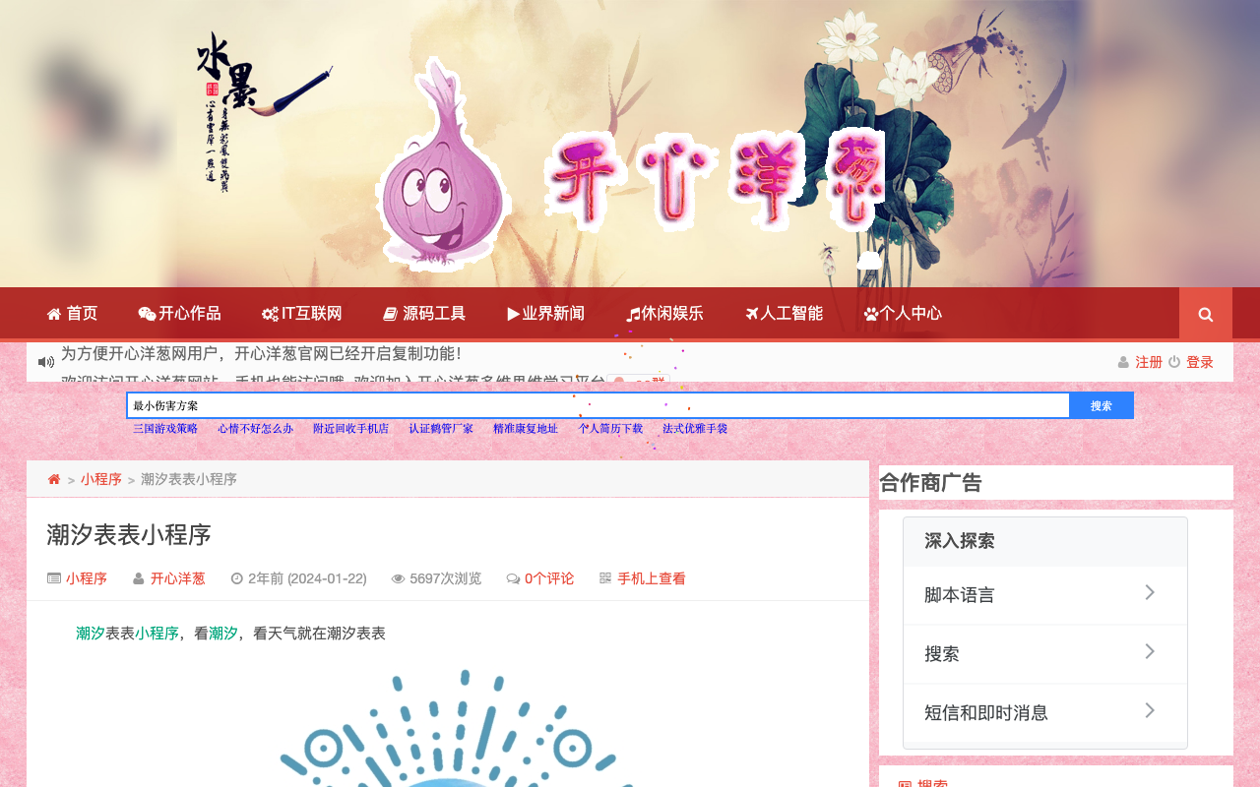
Task: Open the 首页 home menu item
Action: [x=72, y=314]
